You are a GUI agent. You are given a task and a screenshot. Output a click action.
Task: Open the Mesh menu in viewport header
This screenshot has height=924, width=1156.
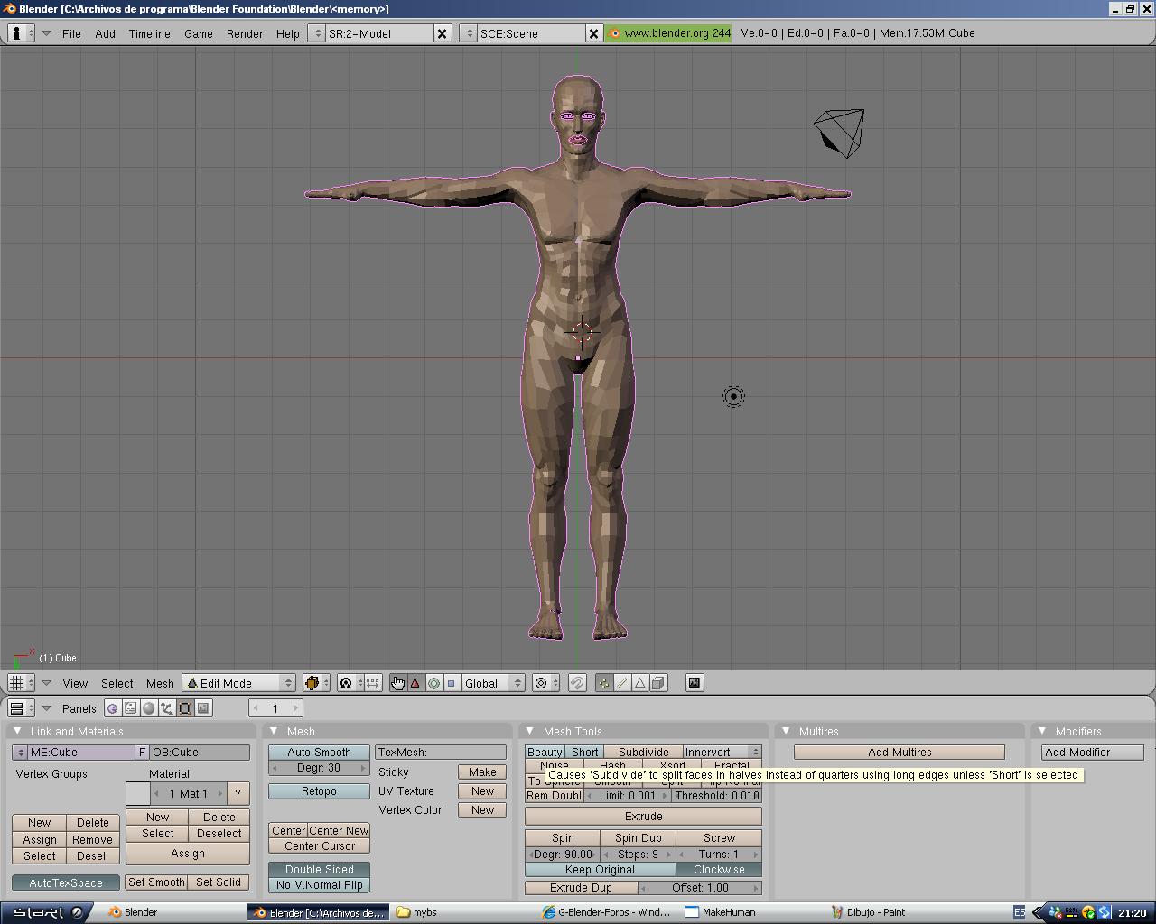click(160, 683)
